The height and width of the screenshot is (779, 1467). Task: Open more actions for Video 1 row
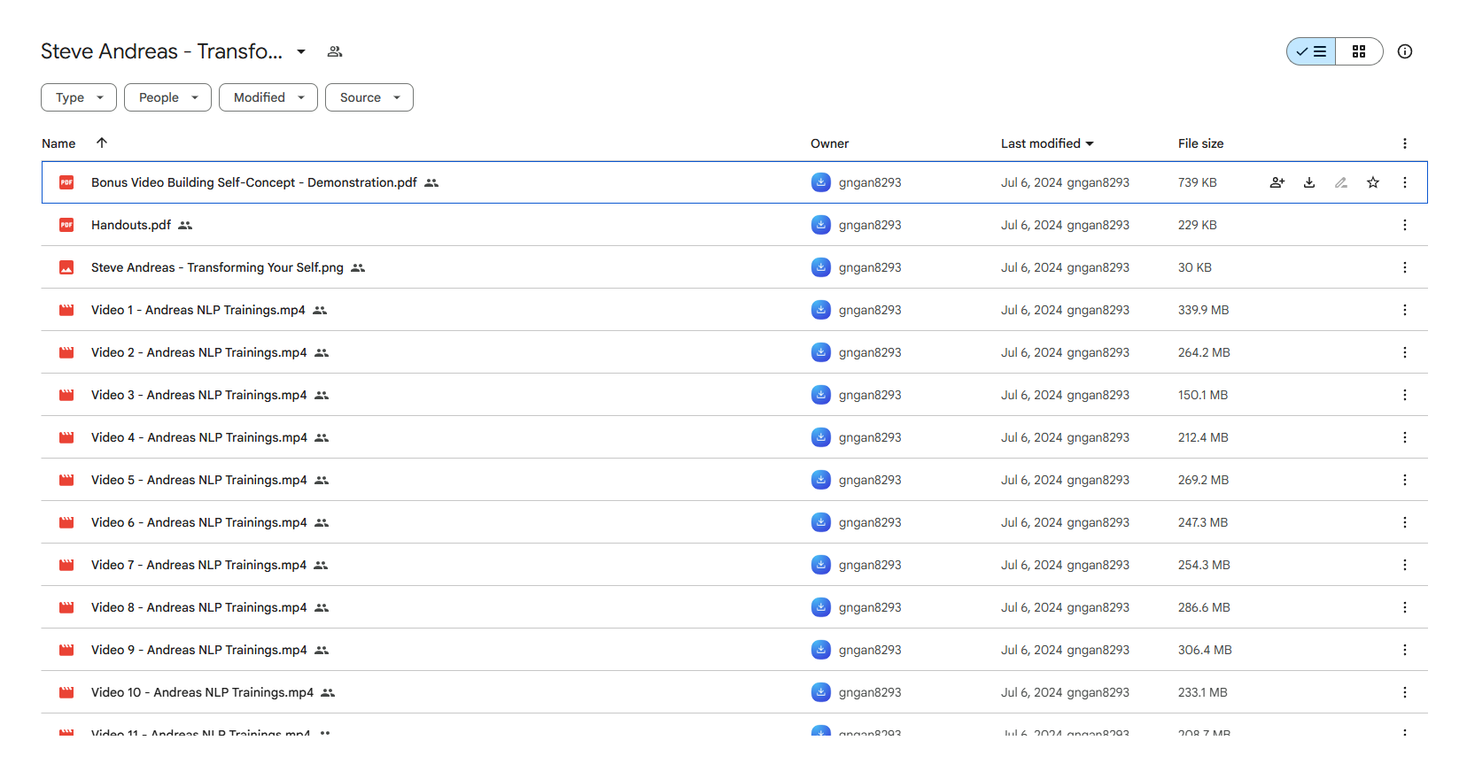[x=1405, y=310]
